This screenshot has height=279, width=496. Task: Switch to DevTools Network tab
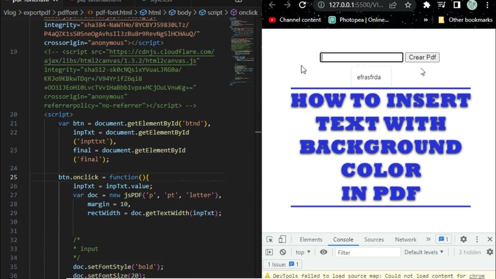(x=406, y=239)
